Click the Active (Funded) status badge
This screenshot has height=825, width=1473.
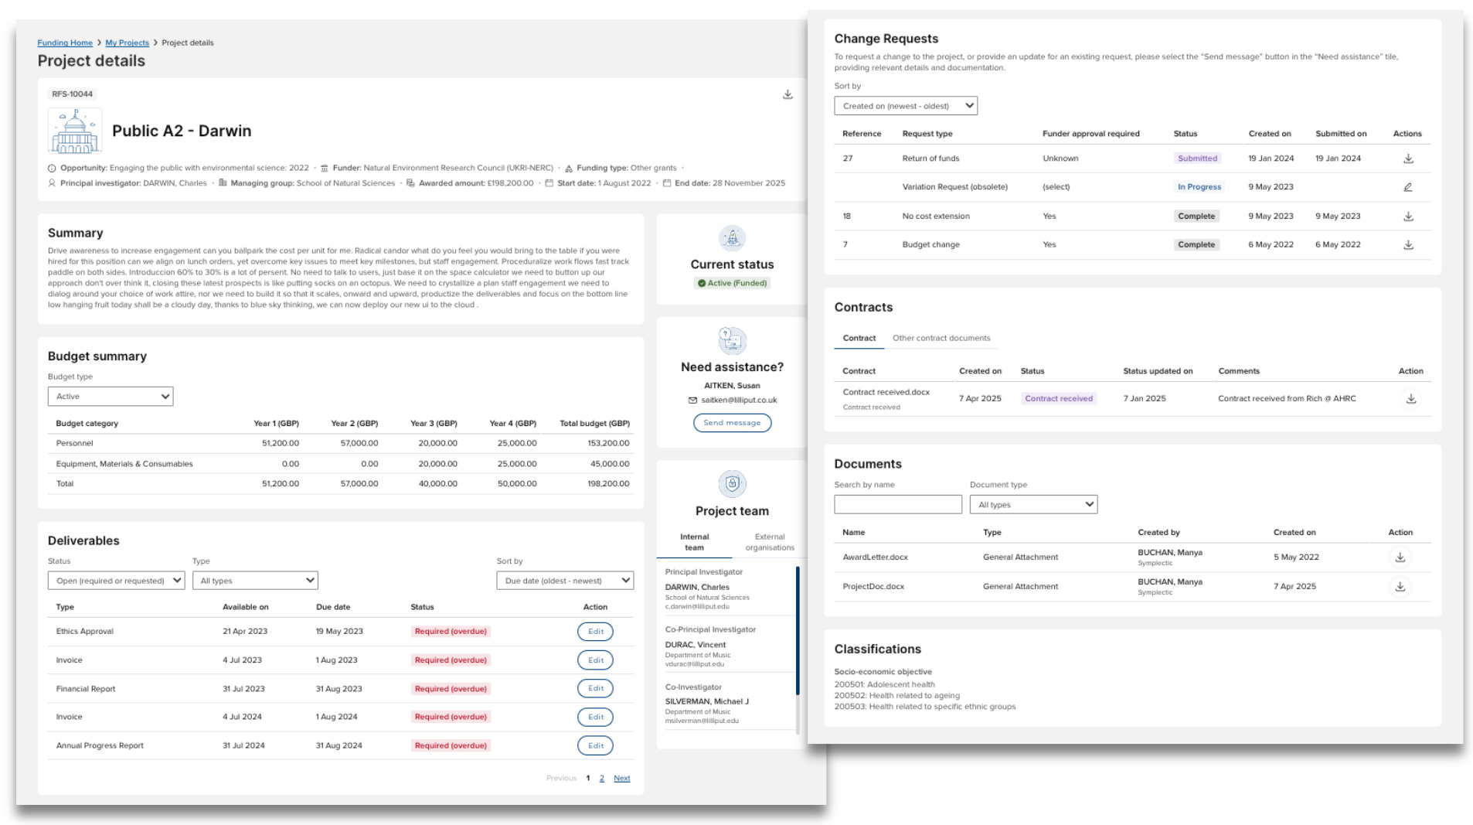(732, 284)
